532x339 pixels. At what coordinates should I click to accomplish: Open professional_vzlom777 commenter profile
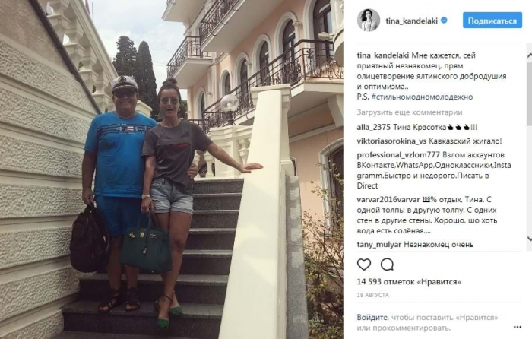tap(398, 155)
